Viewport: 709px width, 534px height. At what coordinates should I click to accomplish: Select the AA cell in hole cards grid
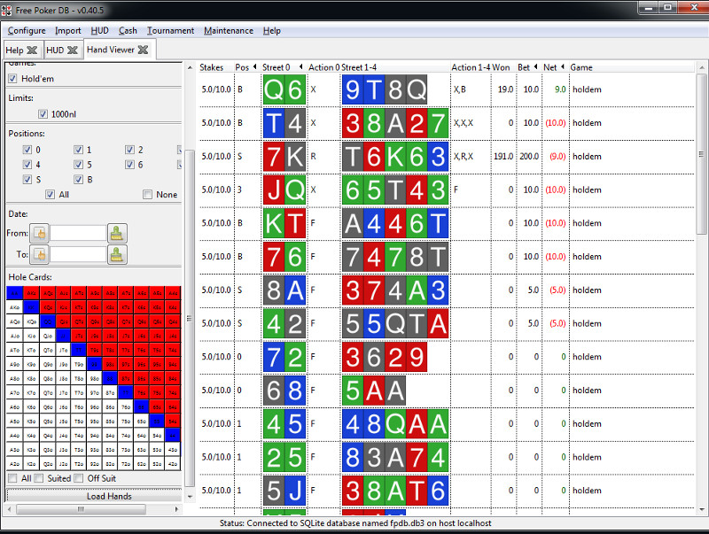click(x=15, y=293)
